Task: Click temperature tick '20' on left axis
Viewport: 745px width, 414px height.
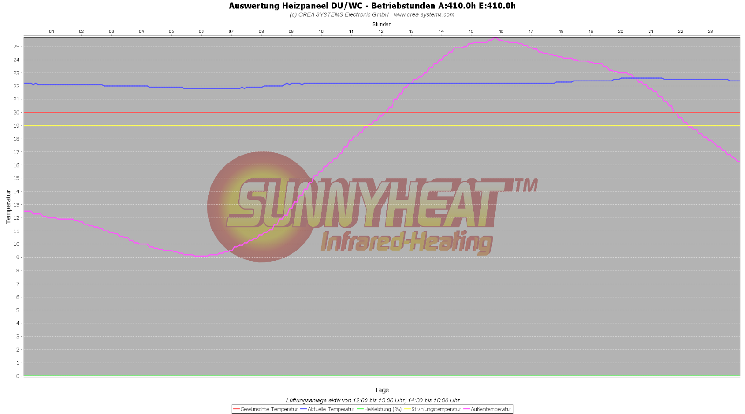Action: coord(16,112)
